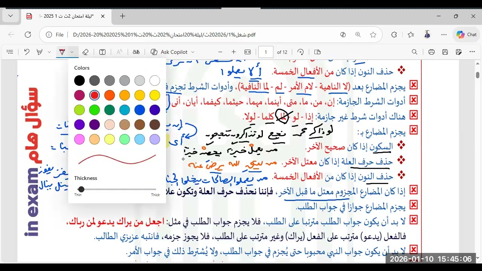Select the light green pastel swatch
482x271 pixels.
[125, 139]
